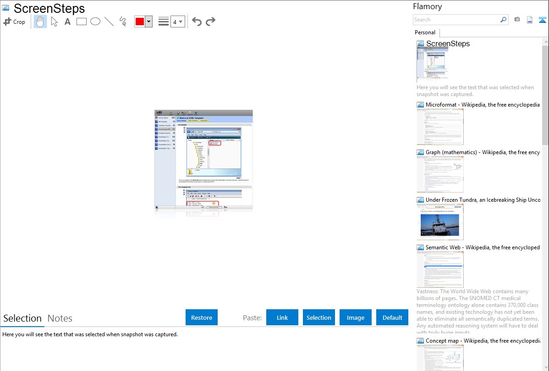
Task: Select the 'Microformat - Wikipedia' title
Action: 483,105
